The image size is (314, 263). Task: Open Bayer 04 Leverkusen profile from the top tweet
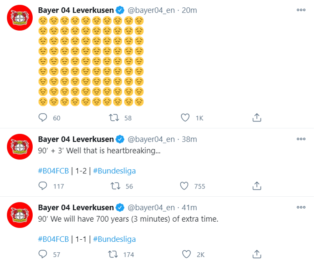coord(75,10)
